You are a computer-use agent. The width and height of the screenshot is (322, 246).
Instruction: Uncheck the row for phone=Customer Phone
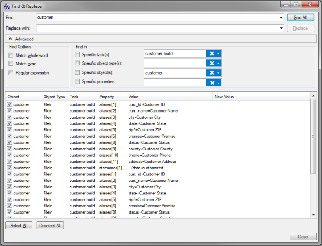(9, 155)
